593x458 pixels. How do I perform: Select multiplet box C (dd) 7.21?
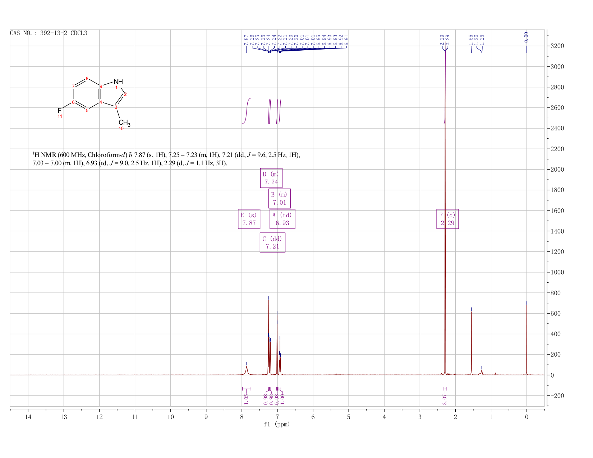coord(272,242)
